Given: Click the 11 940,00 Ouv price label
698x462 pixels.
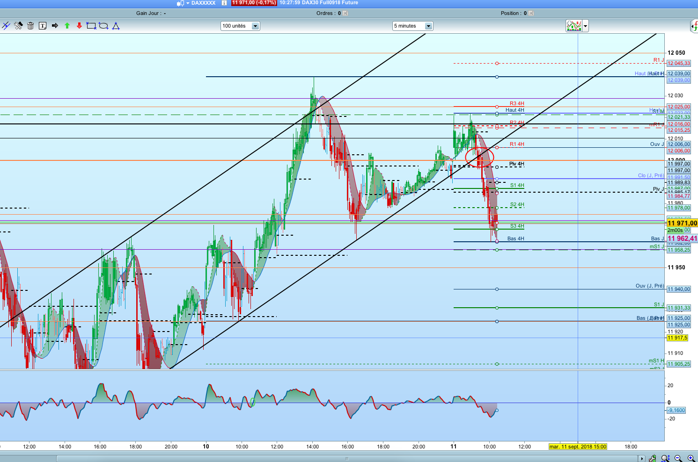Looking at the screenshot, I should coord(679,289).
